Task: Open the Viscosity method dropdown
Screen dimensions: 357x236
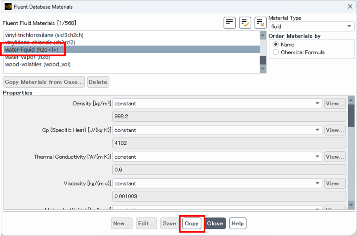Action: [218, 183]
